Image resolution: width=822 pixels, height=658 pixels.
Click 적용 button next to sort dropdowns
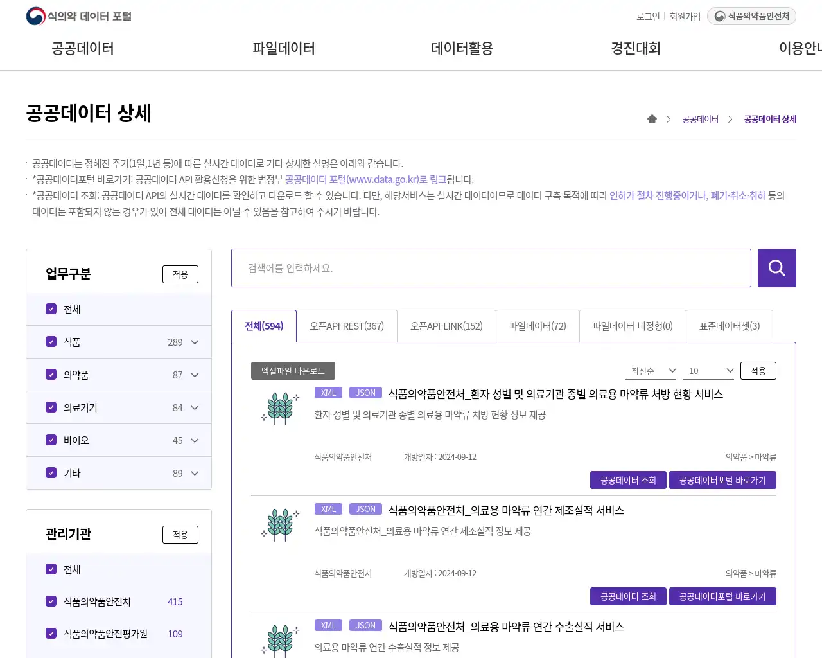758,371
